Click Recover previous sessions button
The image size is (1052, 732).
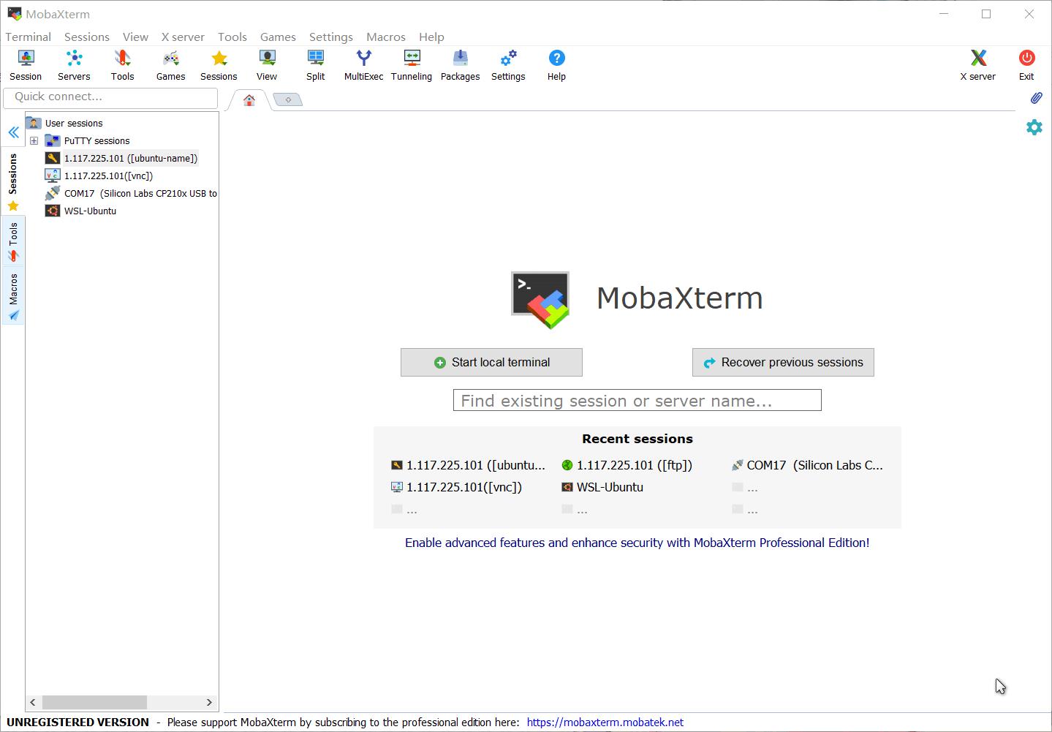coord(783,362)
